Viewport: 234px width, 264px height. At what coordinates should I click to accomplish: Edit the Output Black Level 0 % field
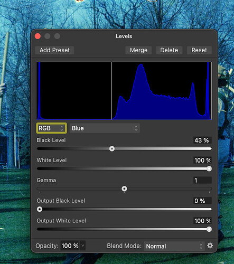point(202,201)
